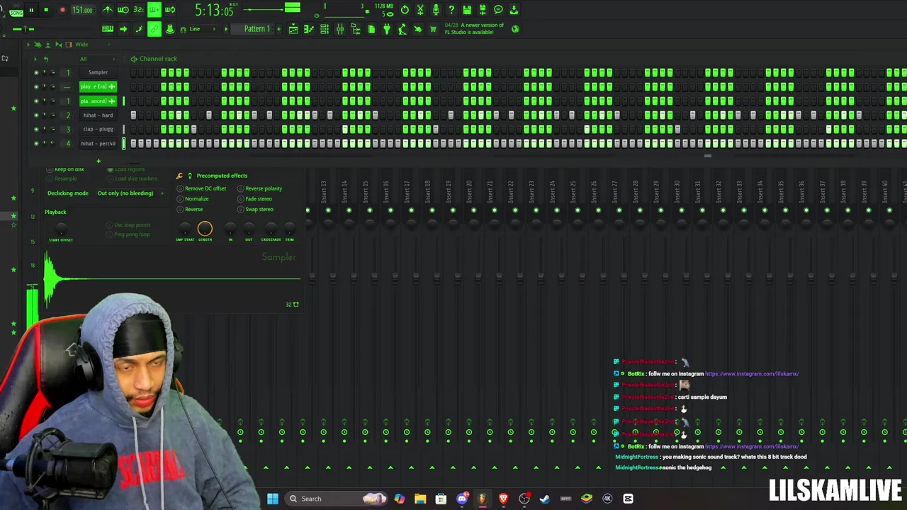
Task: Open FL Studio from the Windows taskbar
Action: (x=483, y=499)
